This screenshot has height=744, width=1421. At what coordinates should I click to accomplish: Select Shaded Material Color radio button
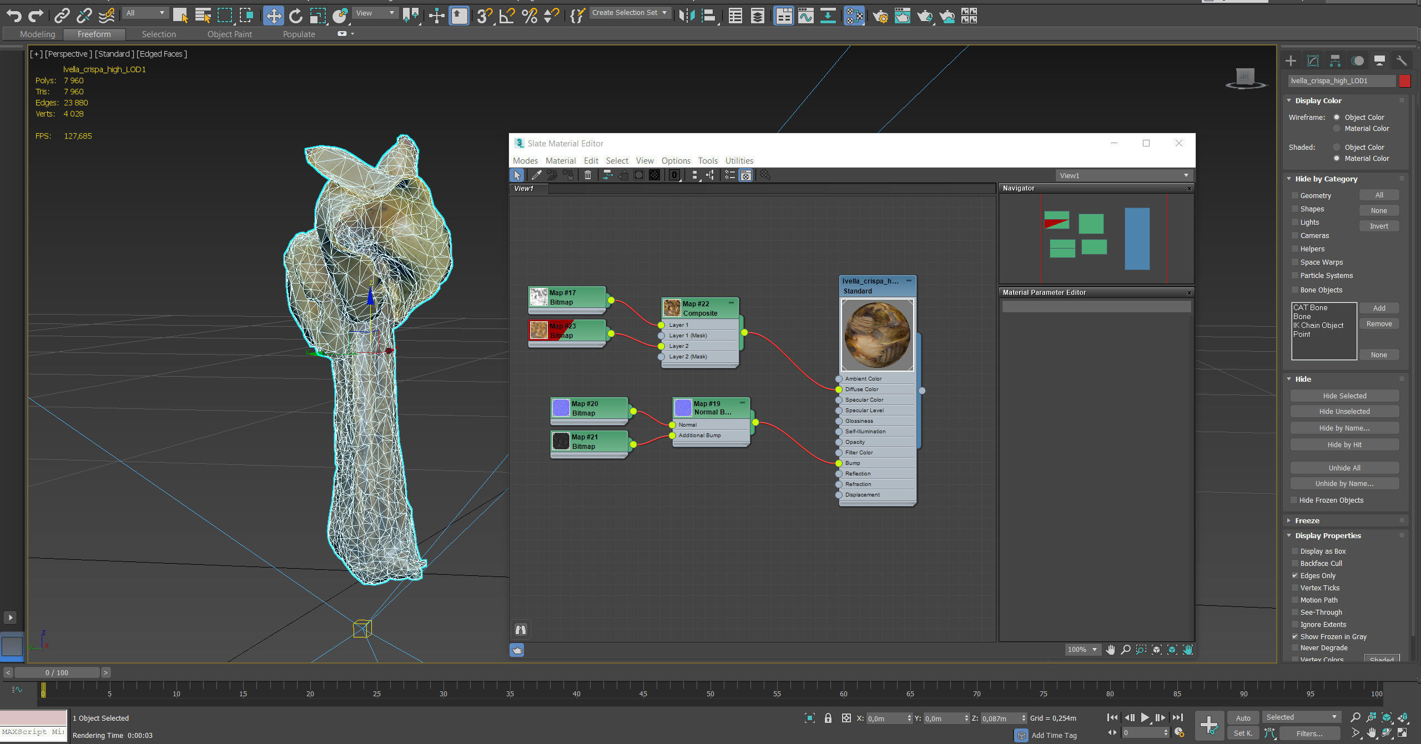tap(1337, 158)
